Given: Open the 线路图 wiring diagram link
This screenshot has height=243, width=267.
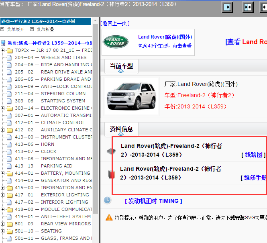Looking at the screenshot, I should pos(253,155).
